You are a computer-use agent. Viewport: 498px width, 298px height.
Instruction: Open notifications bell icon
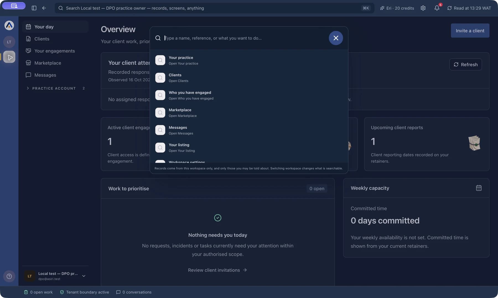[x=437, y=8]
